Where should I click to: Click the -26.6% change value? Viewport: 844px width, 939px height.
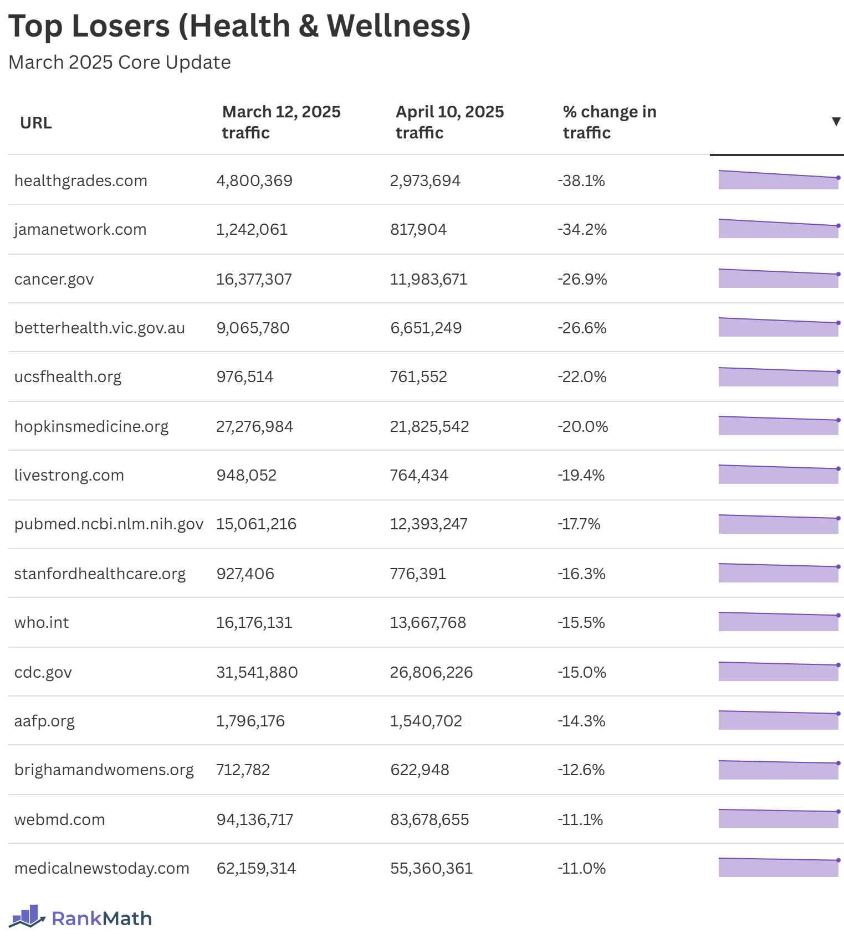[x=582, y=328]
